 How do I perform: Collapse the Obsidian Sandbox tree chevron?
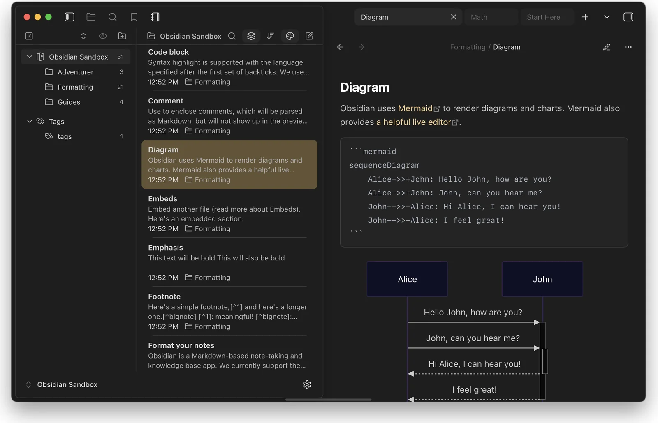point(29,57)
